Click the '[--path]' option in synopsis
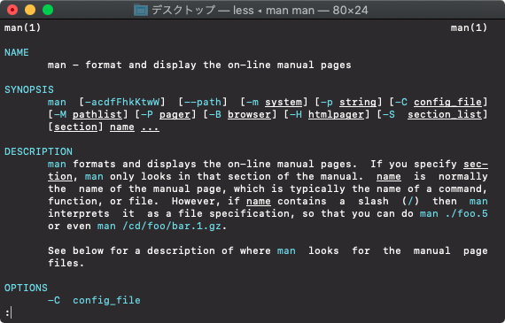The width and height of the screenshot is (505, 323). point(203,103)
